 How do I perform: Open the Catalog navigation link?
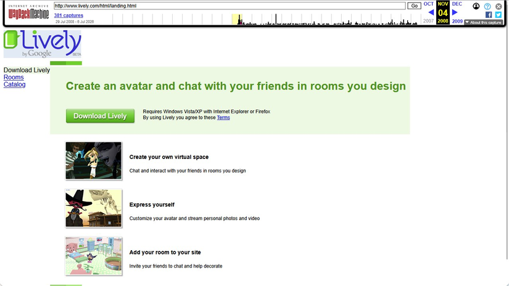pyautogui.click(x=15, y=84)
